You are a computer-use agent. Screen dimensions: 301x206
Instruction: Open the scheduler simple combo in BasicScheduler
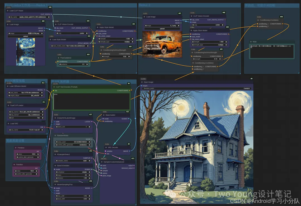[x=73, y=172]
